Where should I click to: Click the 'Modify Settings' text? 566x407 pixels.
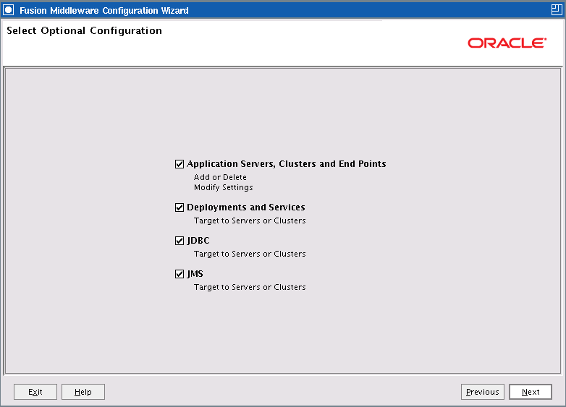[224, 187]
